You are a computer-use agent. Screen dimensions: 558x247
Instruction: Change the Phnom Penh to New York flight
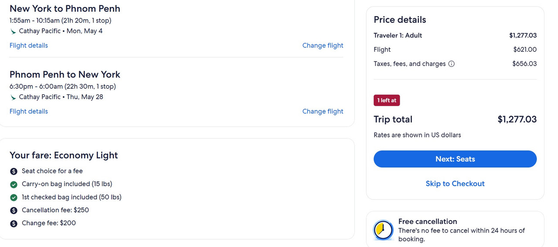(323, 112)
